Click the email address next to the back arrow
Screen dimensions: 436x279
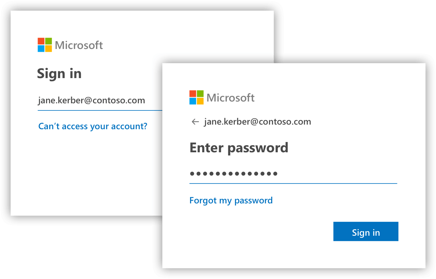257,122
